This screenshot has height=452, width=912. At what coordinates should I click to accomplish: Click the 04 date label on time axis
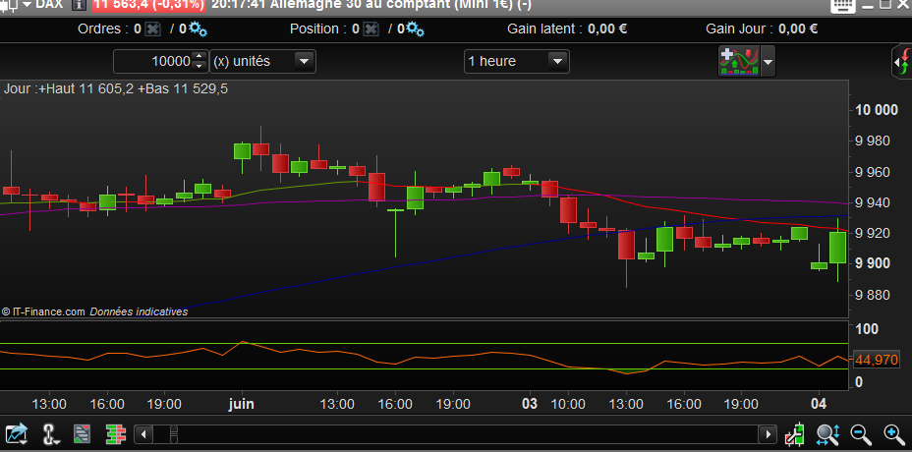pos(819,404)
